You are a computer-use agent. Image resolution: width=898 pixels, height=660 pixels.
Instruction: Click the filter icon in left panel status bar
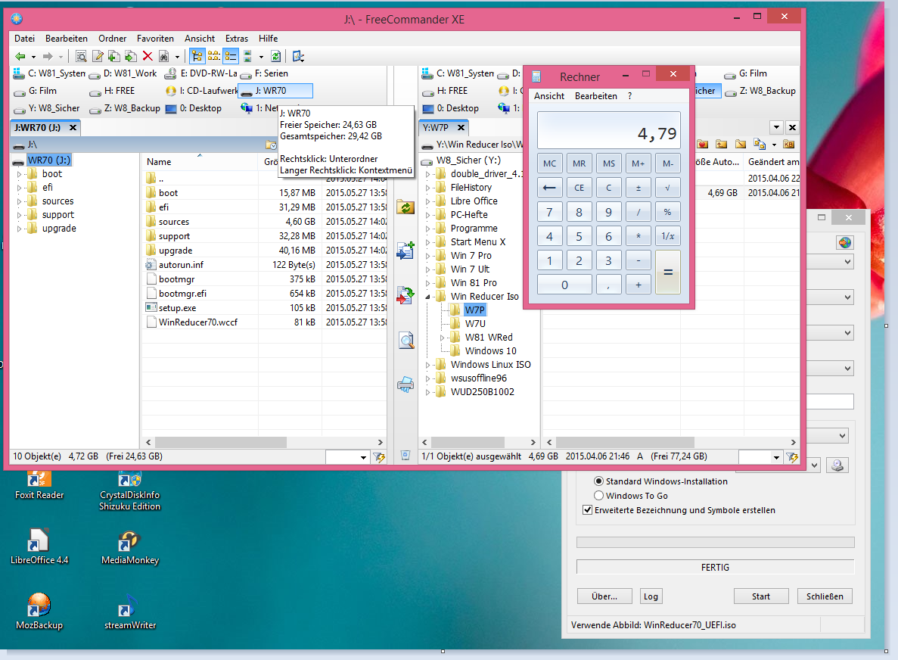coord(379,457)
